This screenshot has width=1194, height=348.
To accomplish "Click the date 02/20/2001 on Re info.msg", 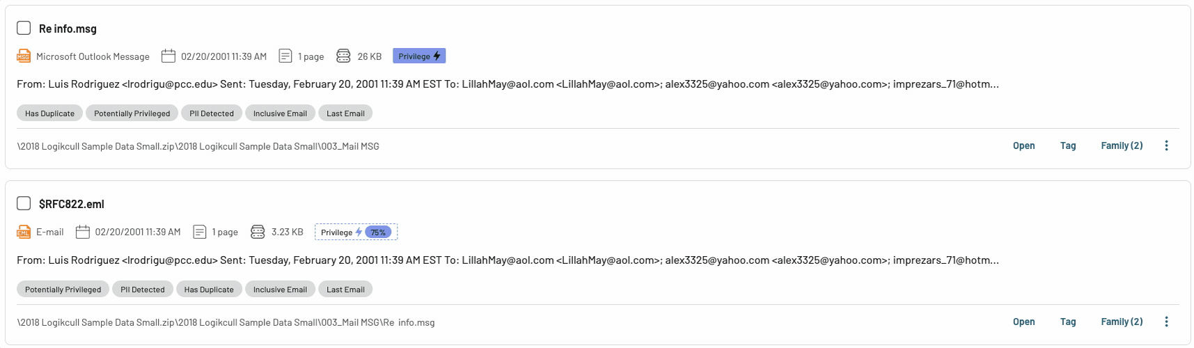I will [x=223, y=56].
